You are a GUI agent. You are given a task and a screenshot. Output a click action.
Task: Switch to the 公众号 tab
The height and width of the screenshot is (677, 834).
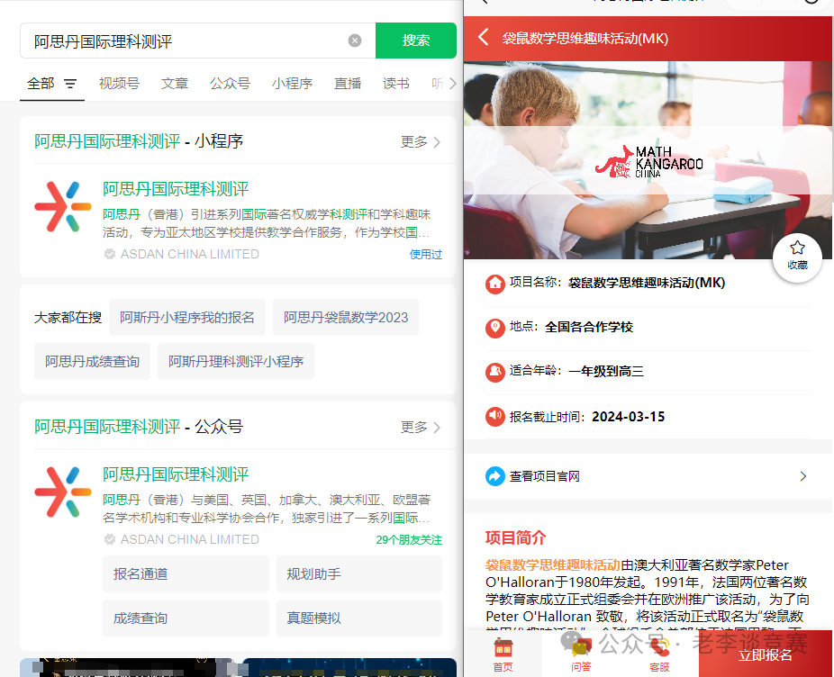point(230,84)
